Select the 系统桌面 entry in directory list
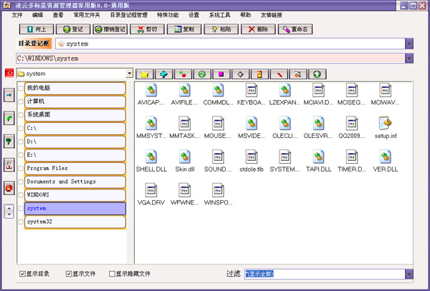Screen dimensions: 430x291 75,115
